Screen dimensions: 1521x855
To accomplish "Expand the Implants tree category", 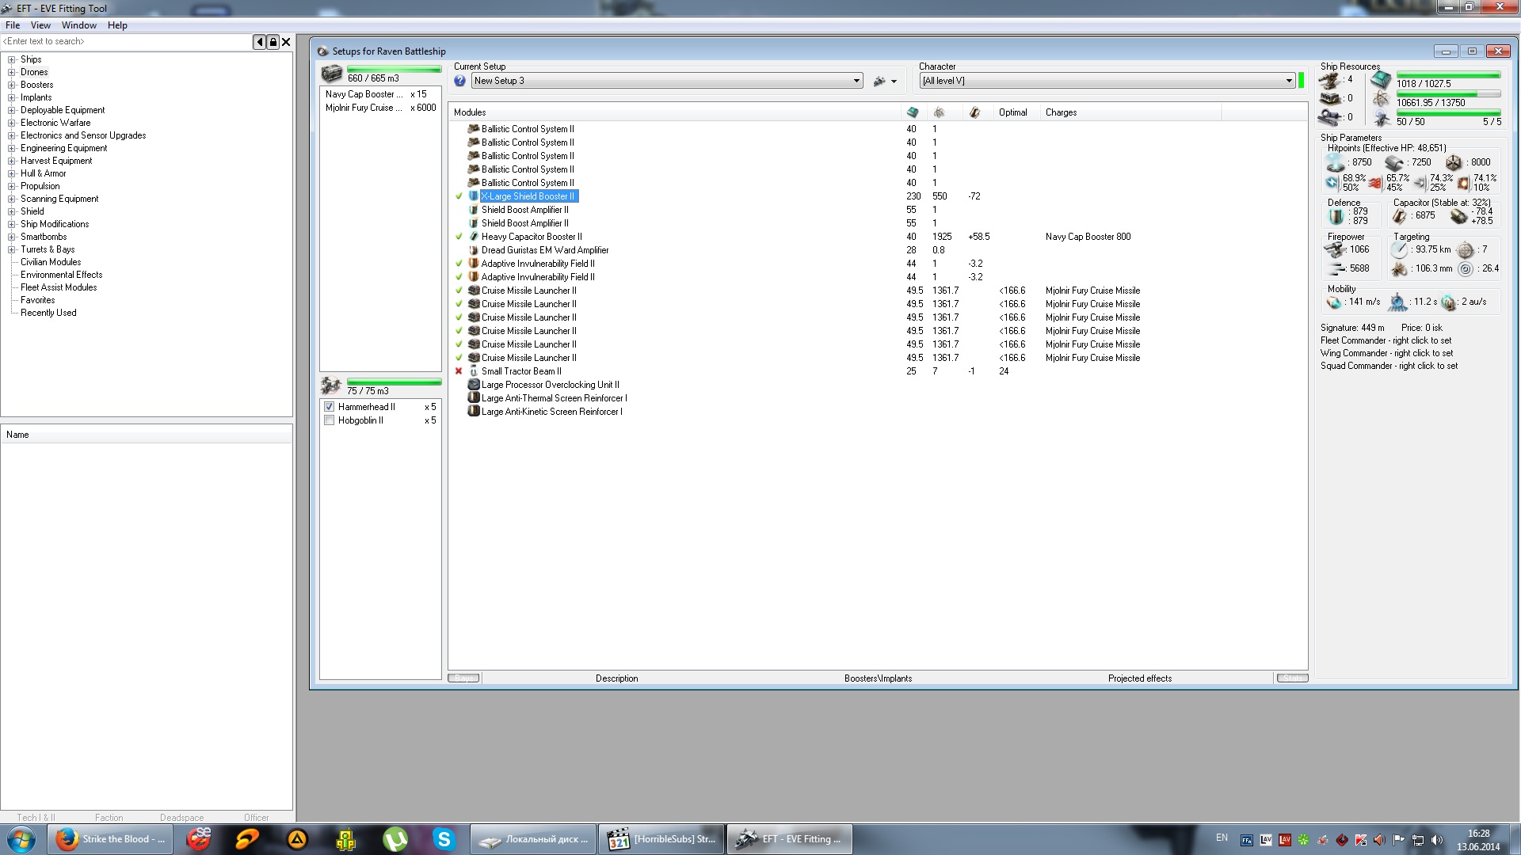I will (12, 97).
